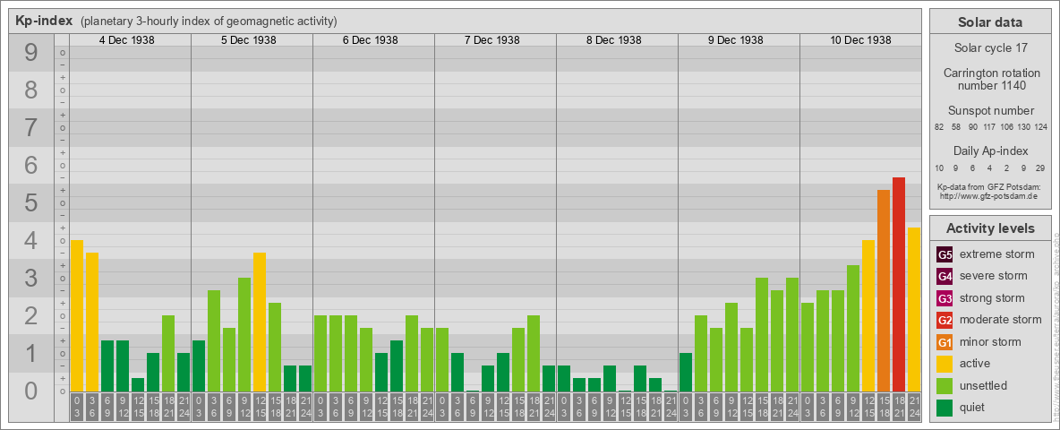Screen dimensions: 1060x430
Task: Select the G3 strong storm legend icon
Action: point(945,298)
